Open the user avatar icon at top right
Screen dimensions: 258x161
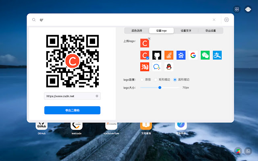point(248,9)
